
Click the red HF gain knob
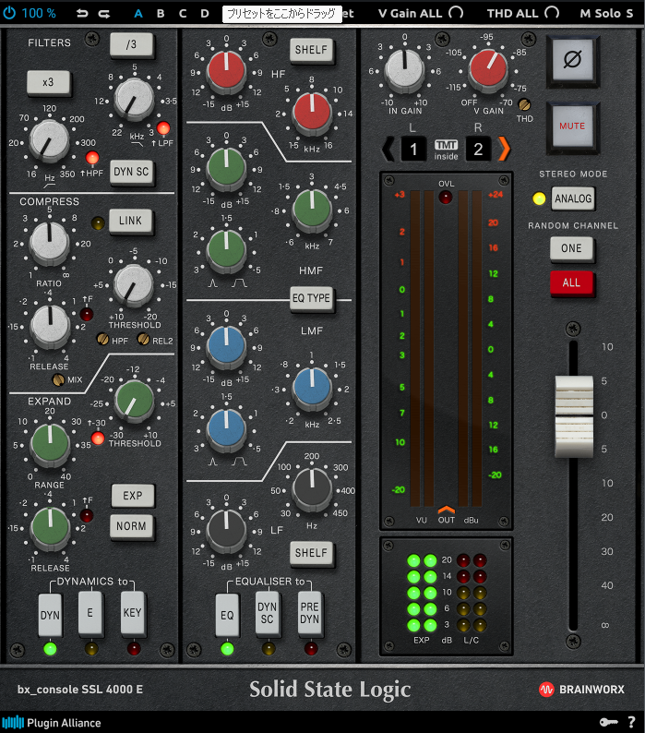[x=226, y=70]
